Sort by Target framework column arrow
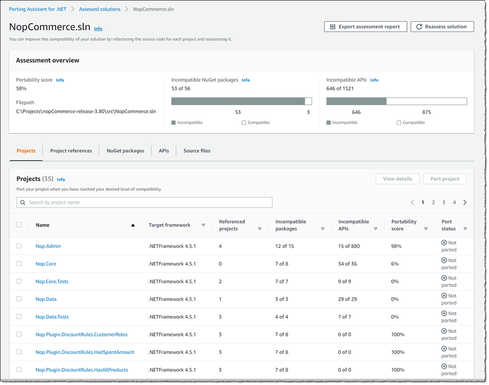The image size is (489, 385). pyautogui.click(x=203, y=225)
